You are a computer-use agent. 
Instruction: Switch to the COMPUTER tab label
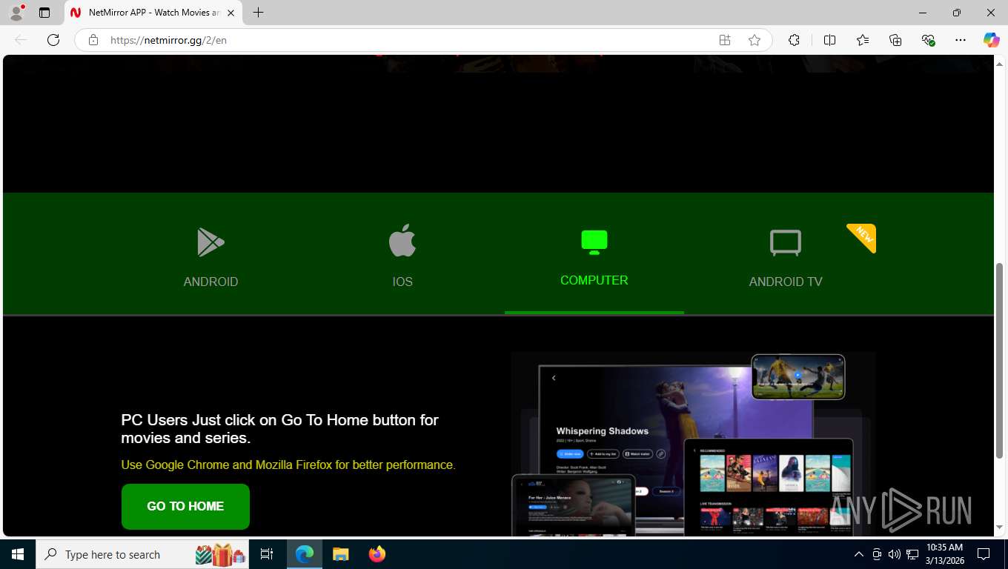tap(594, 280)
